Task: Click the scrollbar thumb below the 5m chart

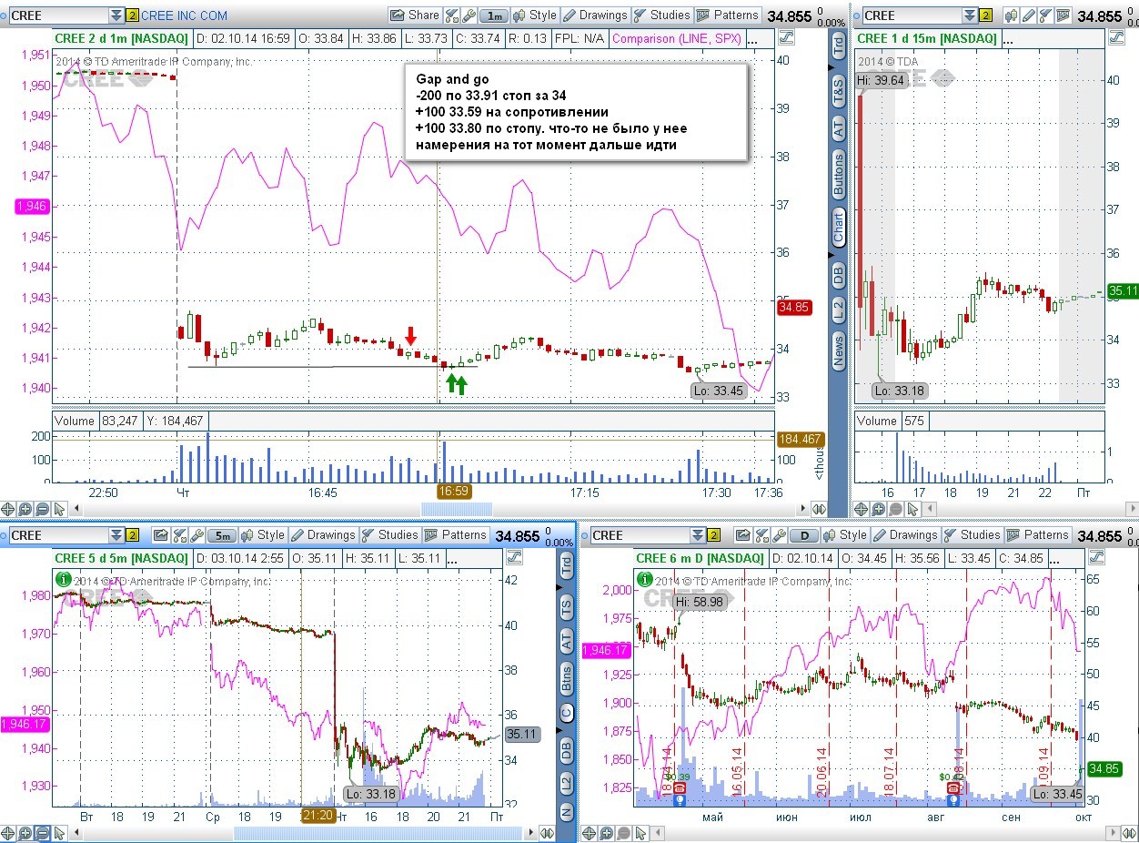Action: pyautogui.click(x=378, y=833)
